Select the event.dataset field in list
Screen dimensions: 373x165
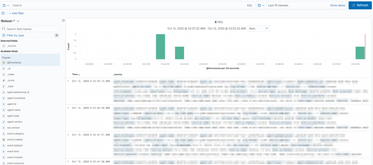[x=30, y=145]
